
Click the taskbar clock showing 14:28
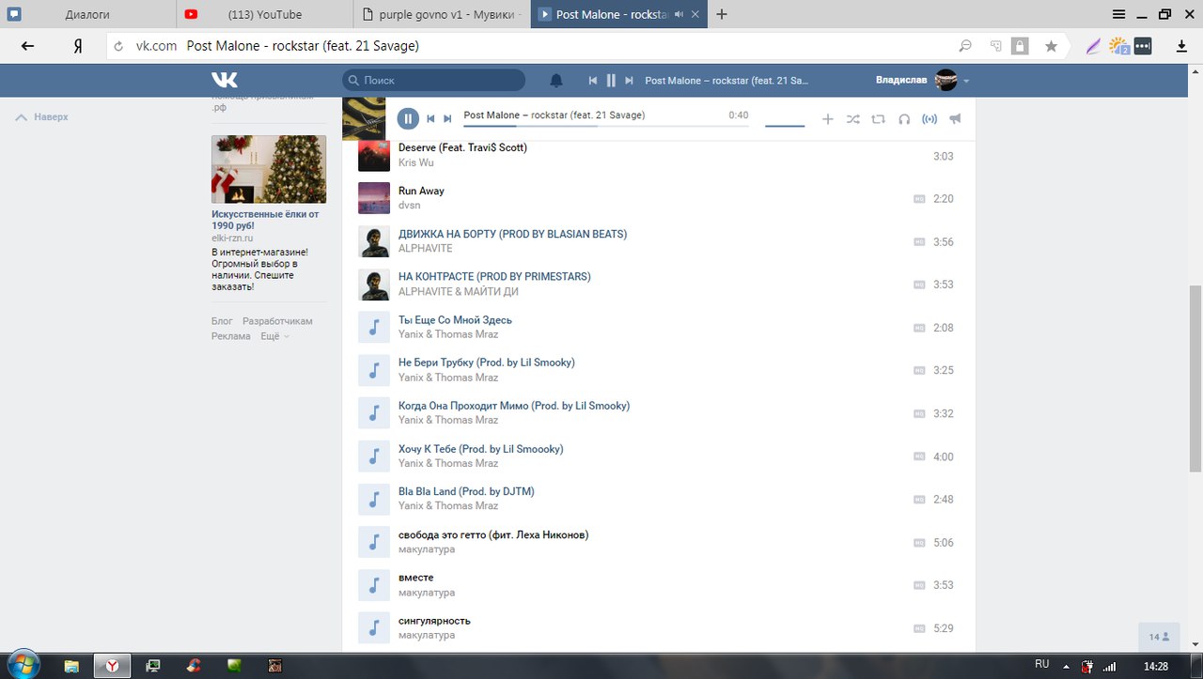click(1155, 665)
